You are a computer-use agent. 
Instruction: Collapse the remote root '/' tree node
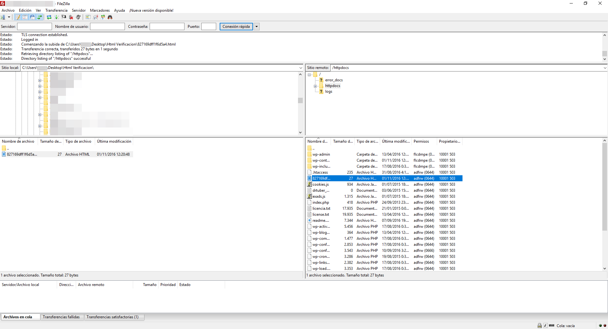309,75
